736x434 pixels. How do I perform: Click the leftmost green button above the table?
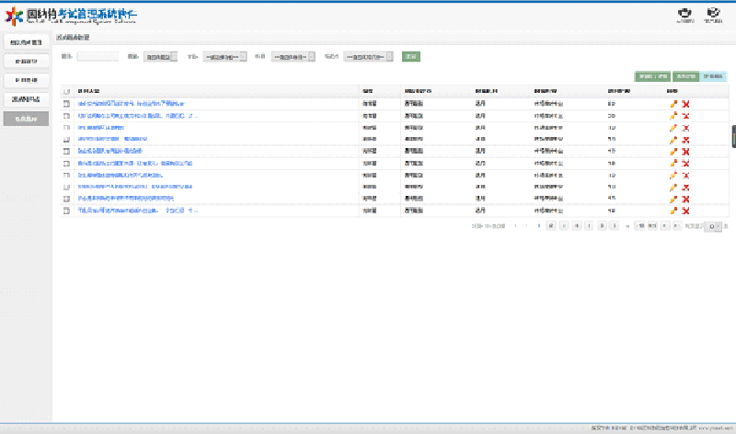[652, 76]
